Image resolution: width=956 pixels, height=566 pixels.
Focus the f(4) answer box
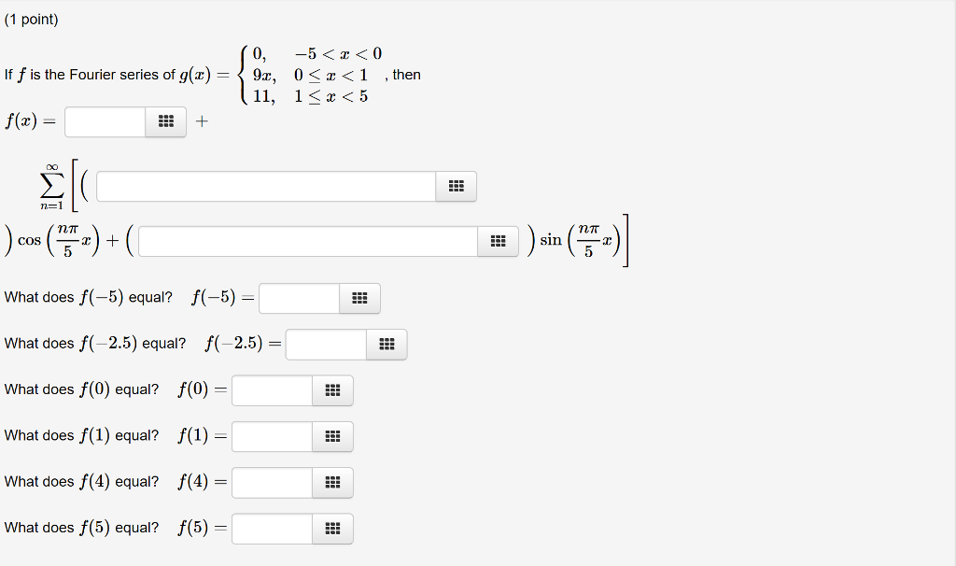click(272, 483)
